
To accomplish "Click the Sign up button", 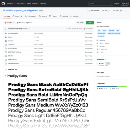I will click(125, 3).
